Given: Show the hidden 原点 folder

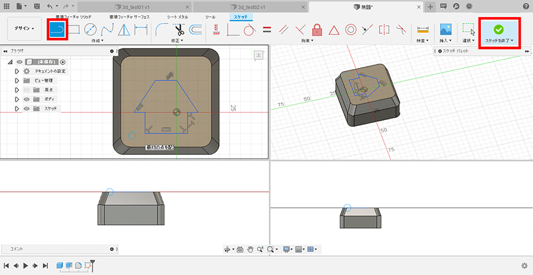Looking at the screenshot, I should [x=27, y=90].
